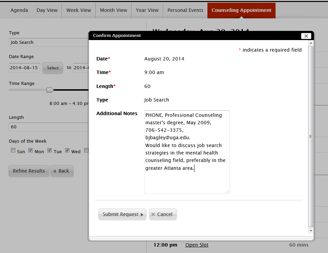The image size is (328, 253).
Task: Click the X icon on the Cancel button
Action: 153,214
